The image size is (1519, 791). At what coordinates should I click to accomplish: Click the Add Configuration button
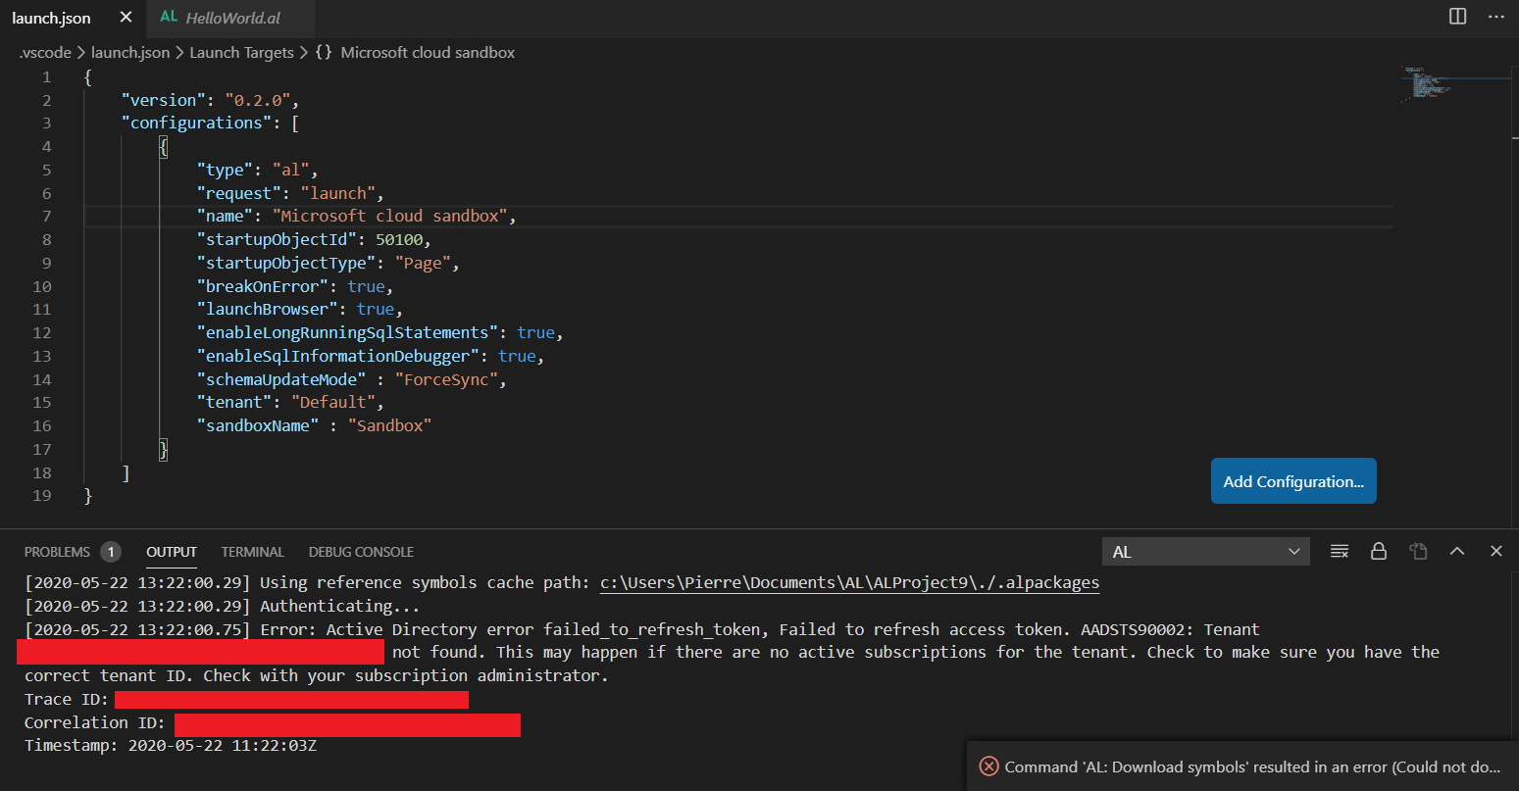(x=1293, y=481)
